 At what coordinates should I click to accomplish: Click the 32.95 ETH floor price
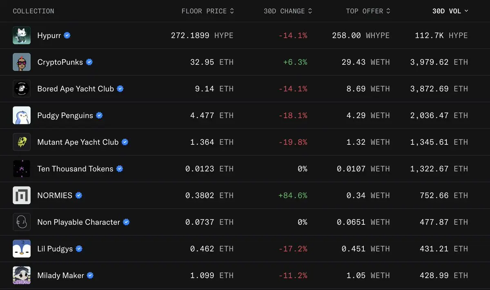[x=212, y=62]
